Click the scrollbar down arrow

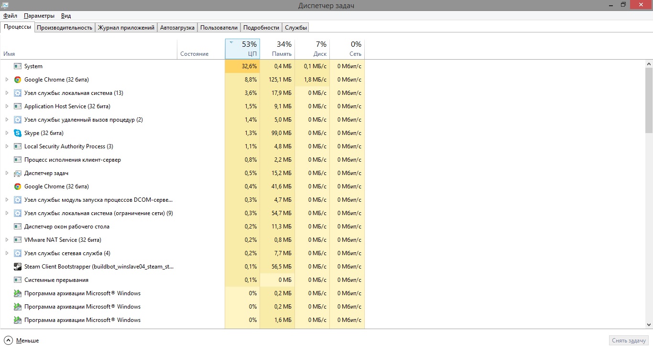tap(649, 325)
